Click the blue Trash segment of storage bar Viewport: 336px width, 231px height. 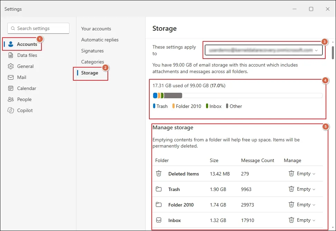(x=155, y=96)
